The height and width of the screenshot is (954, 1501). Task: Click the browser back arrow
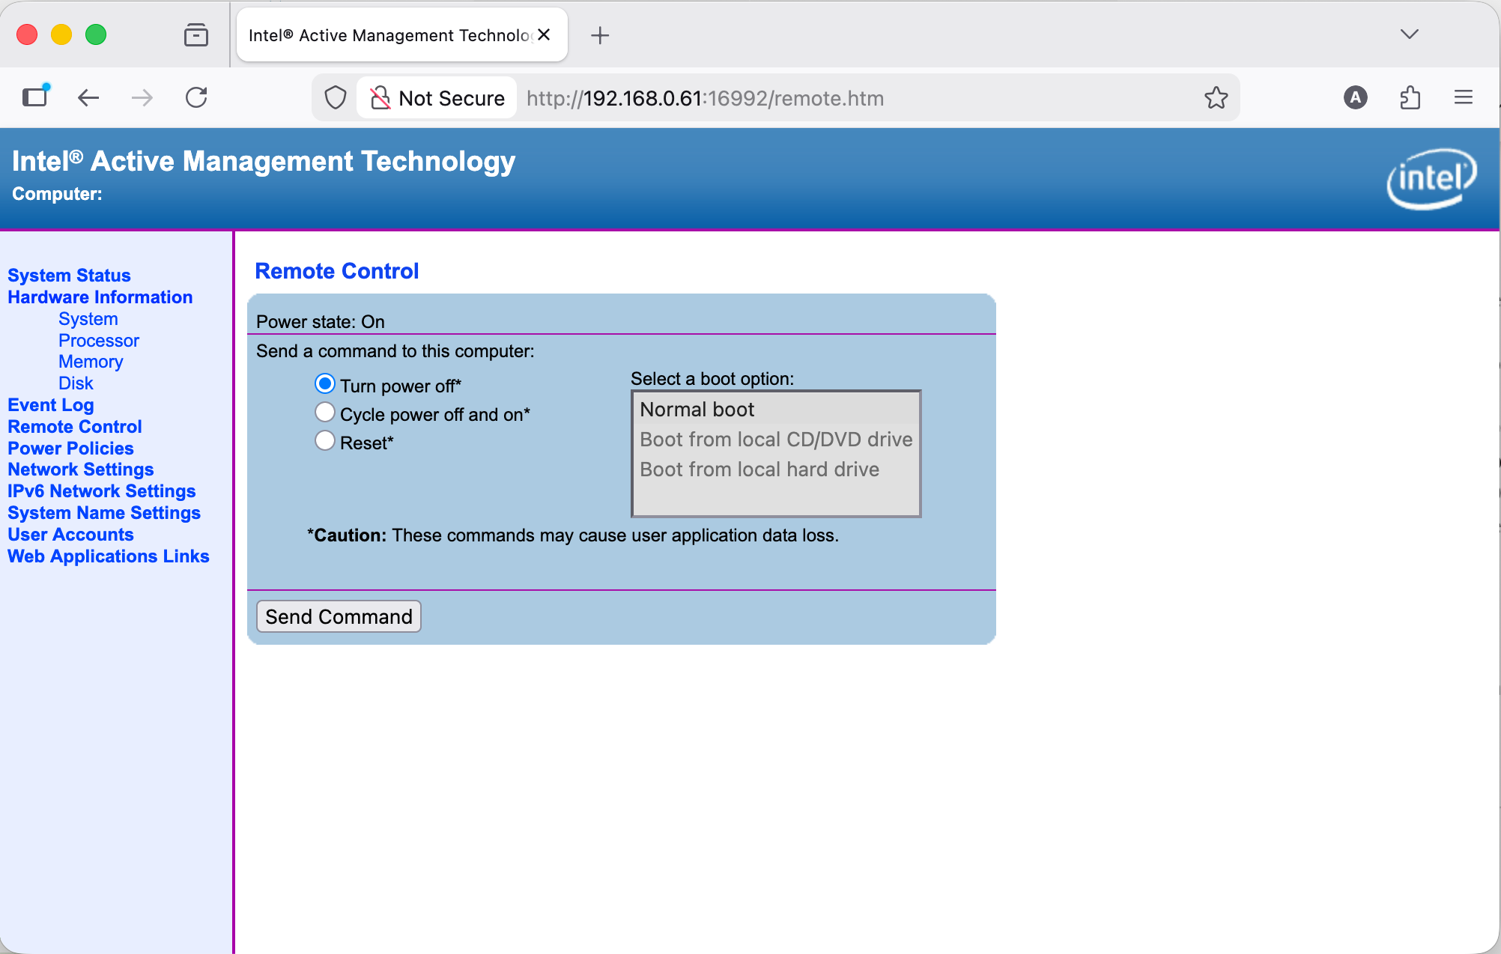(x=88, y=97)
